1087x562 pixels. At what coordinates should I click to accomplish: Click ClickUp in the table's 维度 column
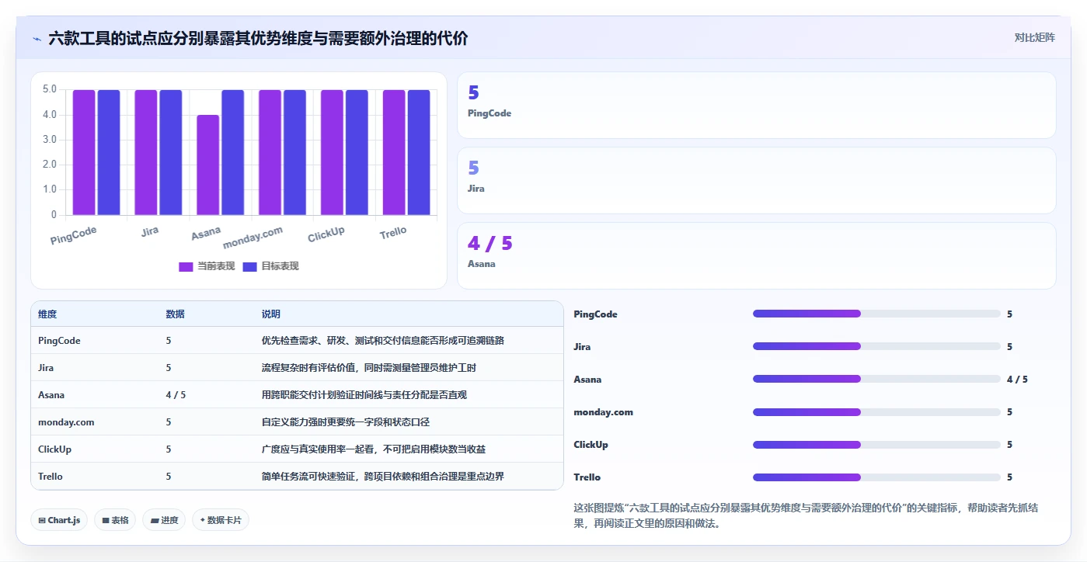pyautogui.click(x=54, y=449)
